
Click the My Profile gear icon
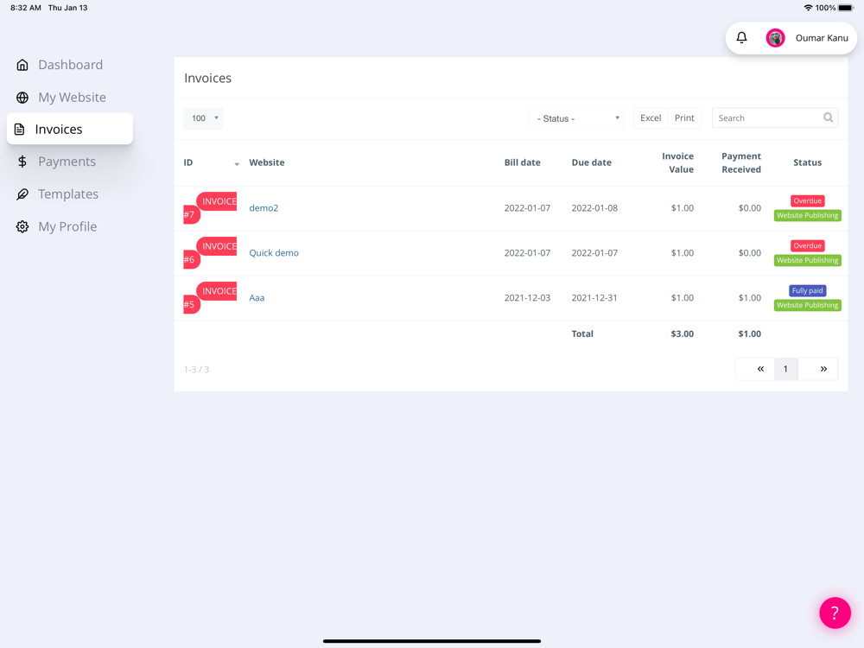[x=22, y=226]
